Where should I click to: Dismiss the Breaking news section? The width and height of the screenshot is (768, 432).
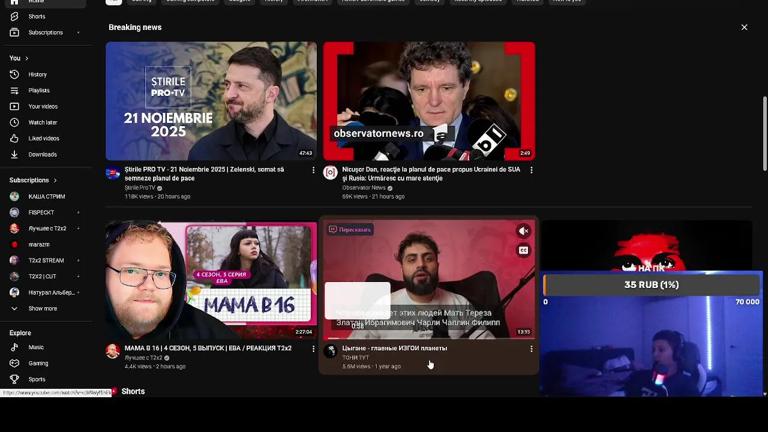(744, 27)
